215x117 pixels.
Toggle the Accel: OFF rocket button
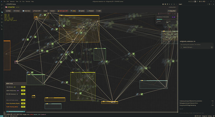[x=36, y=11]
